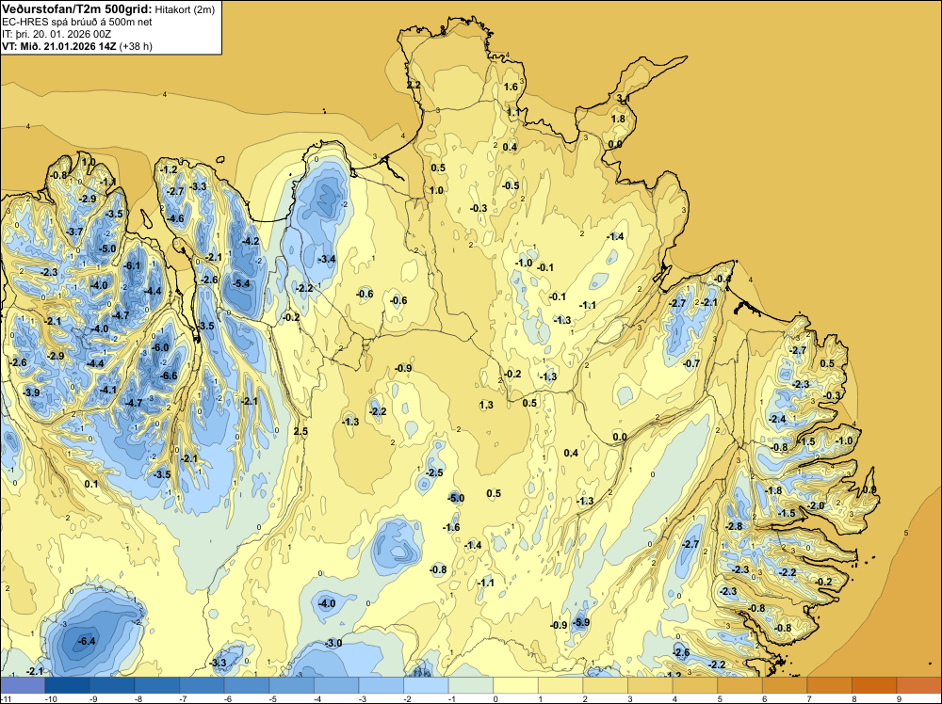This screenshot has height=704, width=942.
Task: Select the -6.1 temperature reading
Action: (x=132, y=265)
